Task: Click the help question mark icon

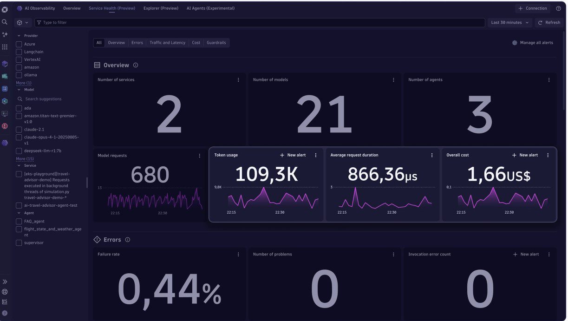Action: (x=558, y=8)
